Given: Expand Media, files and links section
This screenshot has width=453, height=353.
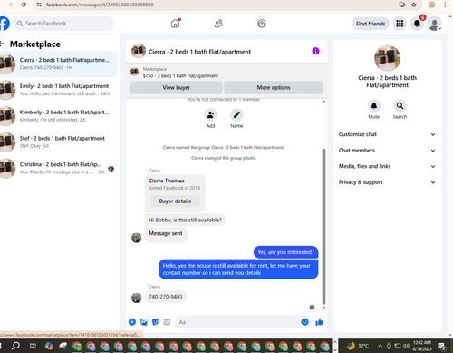Looking at the screenshot, I should pyautogui.click(x=387, y=166).
